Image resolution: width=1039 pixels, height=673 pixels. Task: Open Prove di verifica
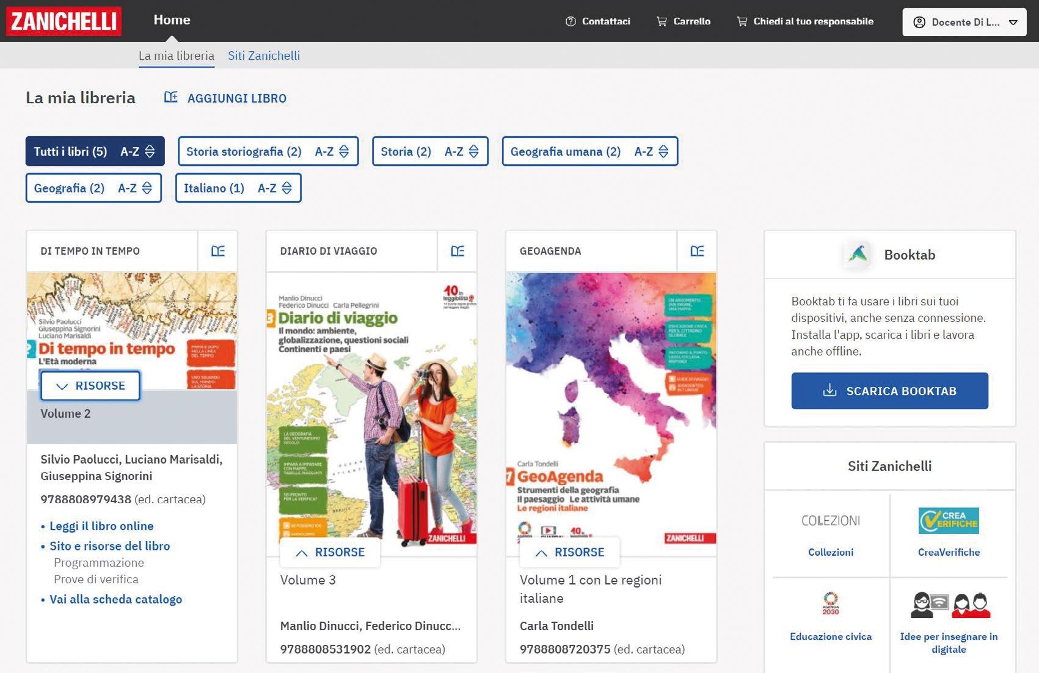(x=96, y=579)
